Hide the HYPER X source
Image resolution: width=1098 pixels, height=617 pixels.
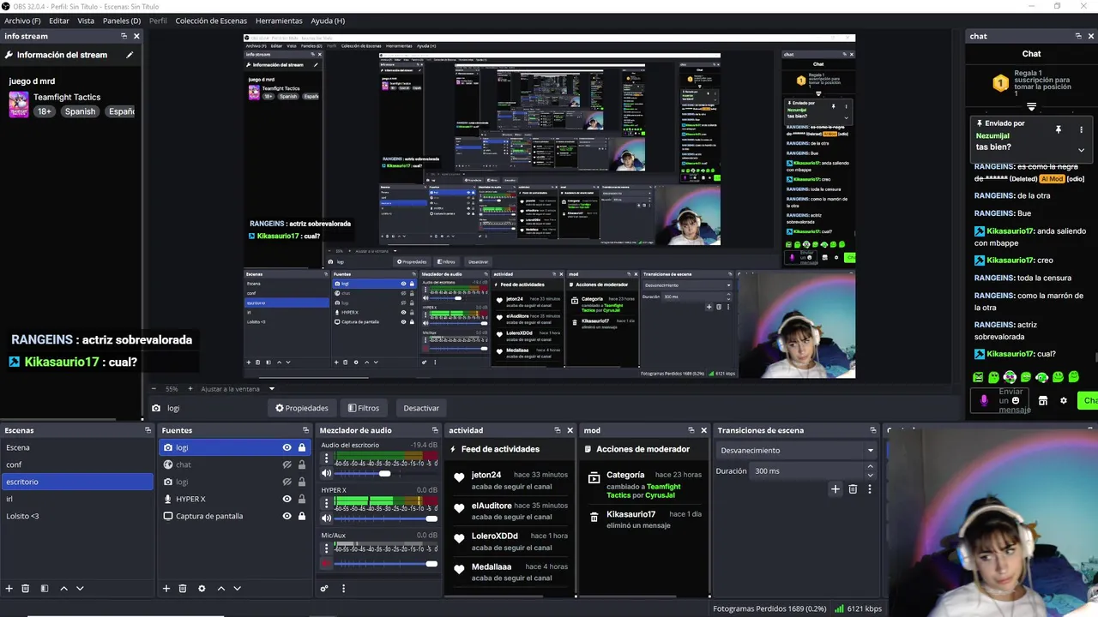pyautogui.click(x=287, y=499)
